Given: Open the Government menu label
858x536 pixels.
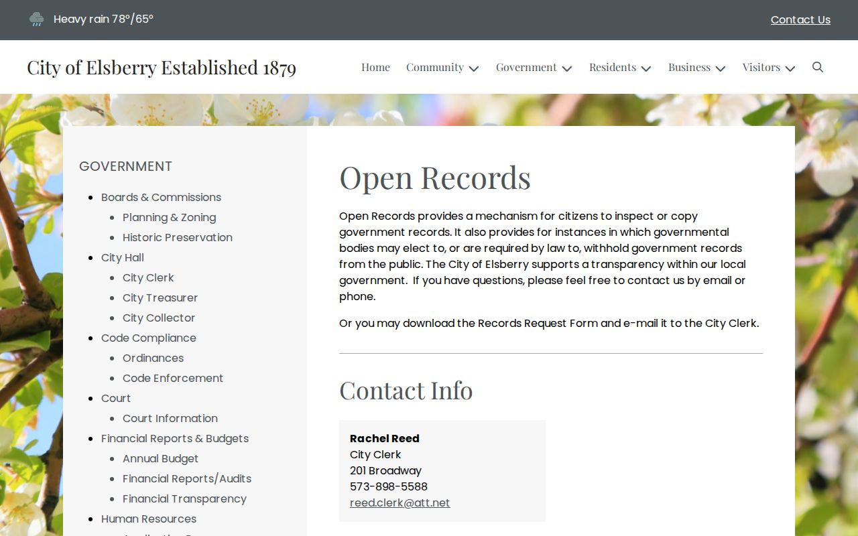Looking at the screenshot, I should [x=526, y=67].
